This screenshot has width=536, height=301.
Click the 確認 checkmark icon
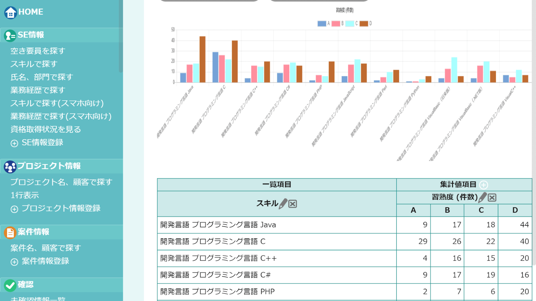tap(10, 285)
